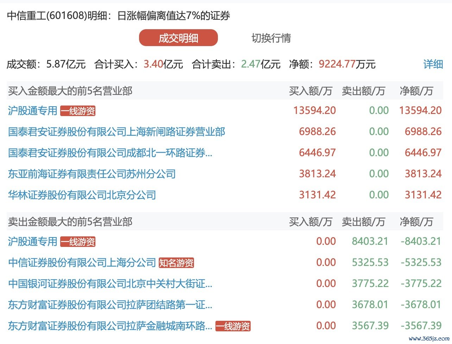This screenshot has height=344, width=452.
Task: Switch to the 成交明细 tab
Action: pyautogui.click(x=178, y=38)
